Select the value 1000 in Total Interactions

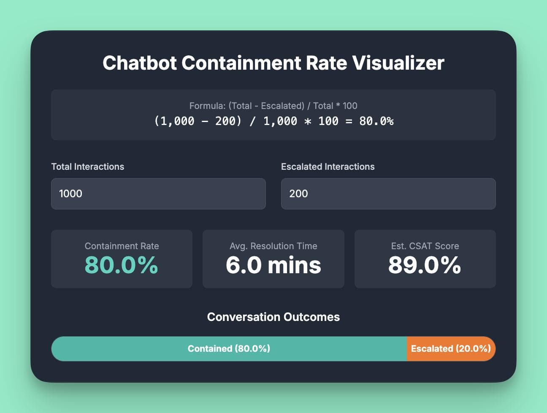coord(70,194)
